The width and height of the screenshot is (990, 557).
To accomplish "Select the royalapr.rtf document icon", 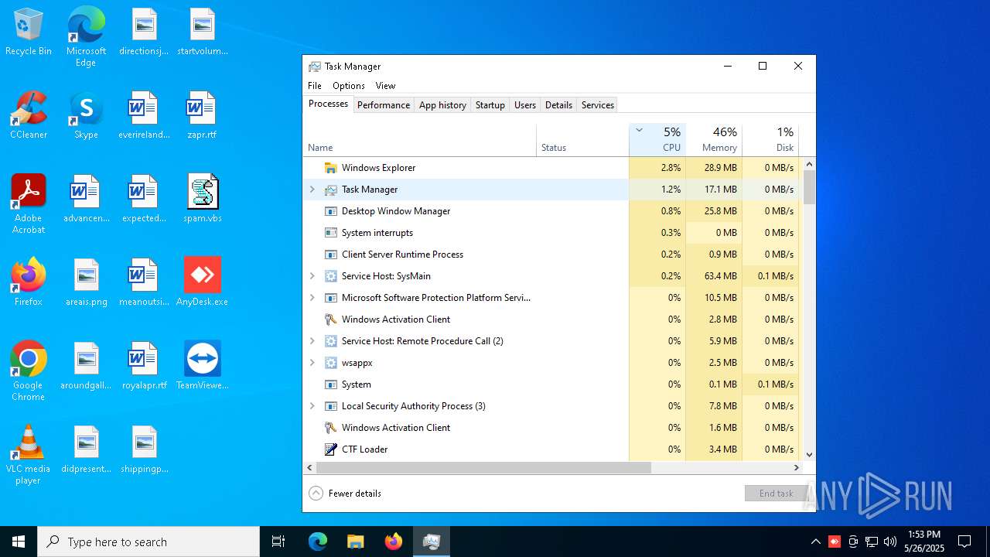I will [x=144, y=367].
